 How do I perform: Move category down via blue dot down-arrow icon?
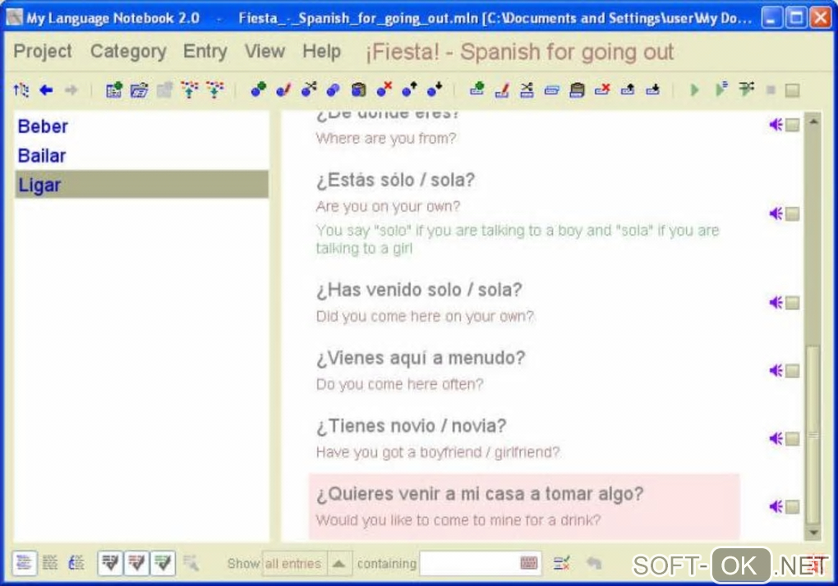point(435,89)
